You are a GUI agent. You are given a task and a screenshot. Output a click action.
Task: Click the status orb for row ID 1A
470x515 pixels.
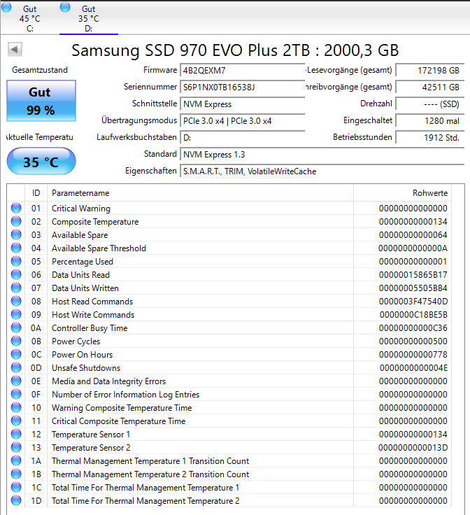point(16,461)
